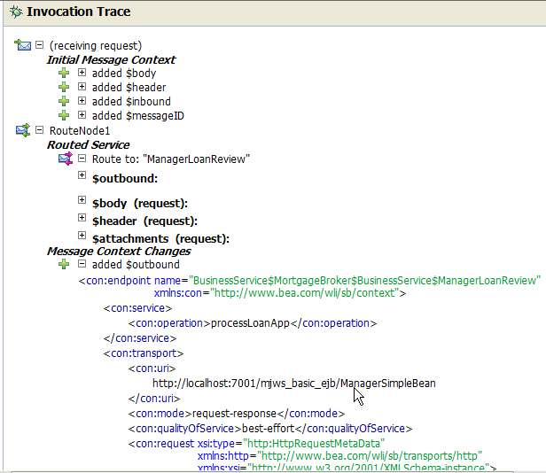
Task: Expand the added $header entry
Action: (x=82, y=86)
